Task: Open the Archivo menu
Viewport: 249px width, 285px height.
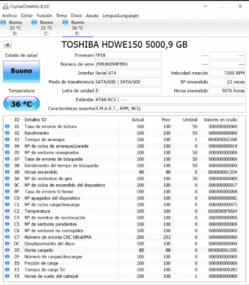Action: pyautogui.click(x=9, y=15)
